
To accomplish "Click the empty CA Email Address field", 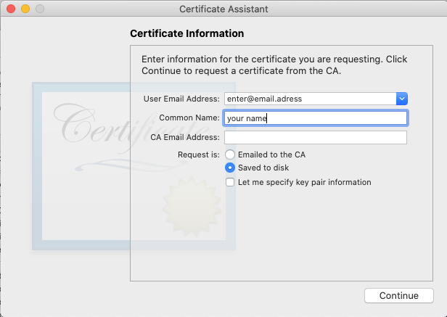I will pyautogui.click(x=315, y=138).
